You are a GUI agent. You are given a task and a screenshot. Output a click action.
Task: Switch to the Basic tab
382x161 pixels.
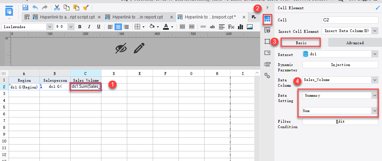301,43
